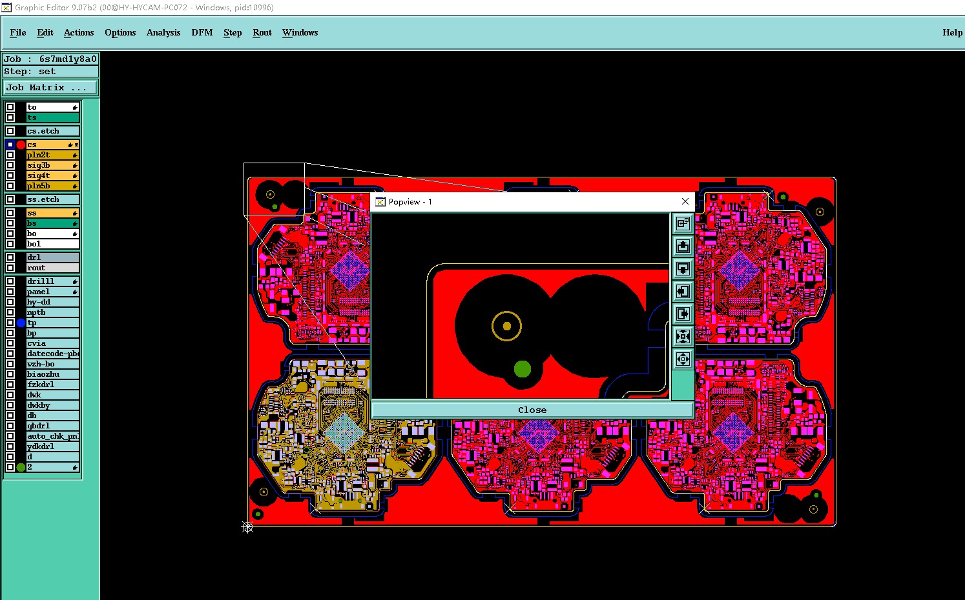The width and height of the screenshot is (965, 600).
Task: Click the Job name field
Action: [x=51, y=59]
